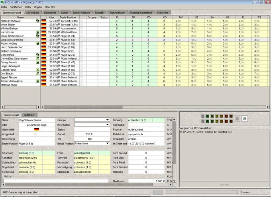Select group D brown swatch in top row
Screen dimensions: 271x197
click(222, 116)
